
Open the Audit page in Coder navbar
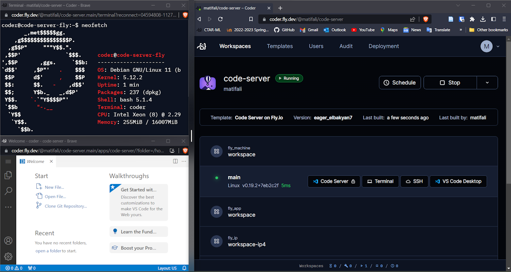[346, 46]
